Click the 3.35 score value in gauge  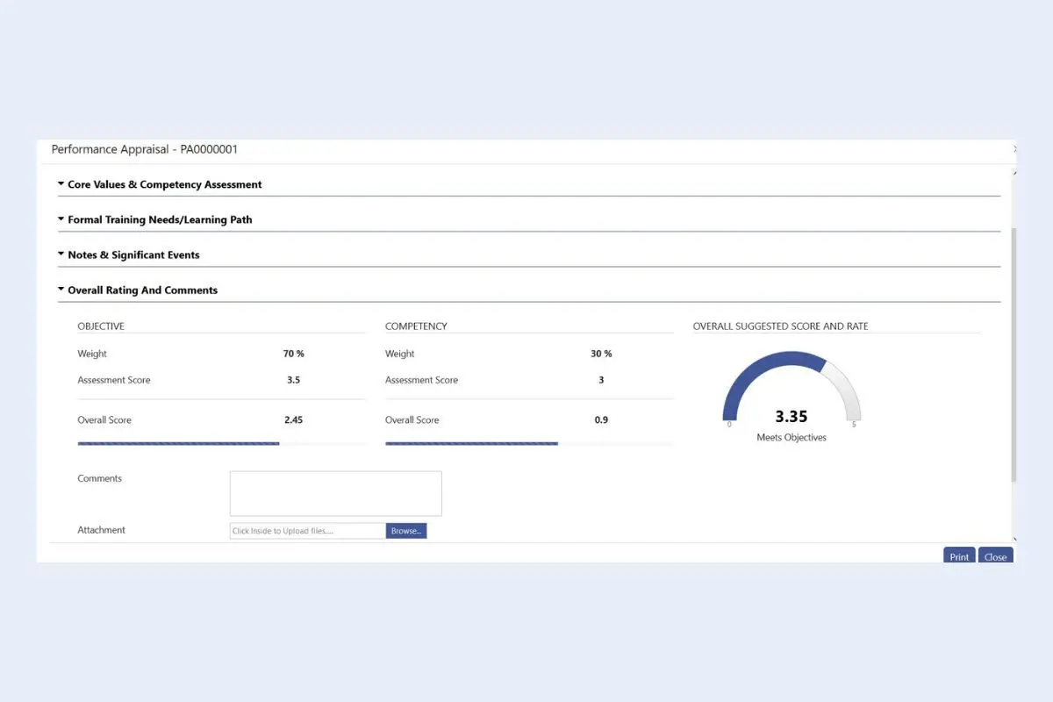792,416
